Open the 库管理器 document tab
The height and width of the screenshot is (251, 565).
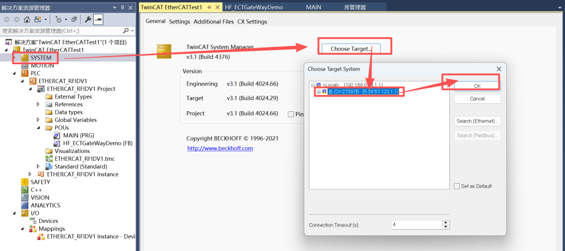tap(355, 7)
